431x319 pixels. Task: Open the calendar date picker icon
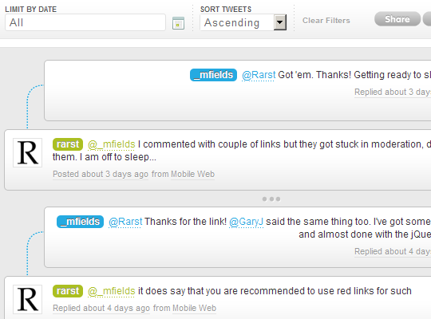pos(178,23)
